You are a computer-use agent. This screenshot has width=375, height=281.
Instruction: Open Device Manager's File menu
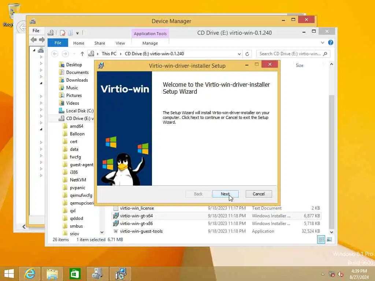click(36, 31)
